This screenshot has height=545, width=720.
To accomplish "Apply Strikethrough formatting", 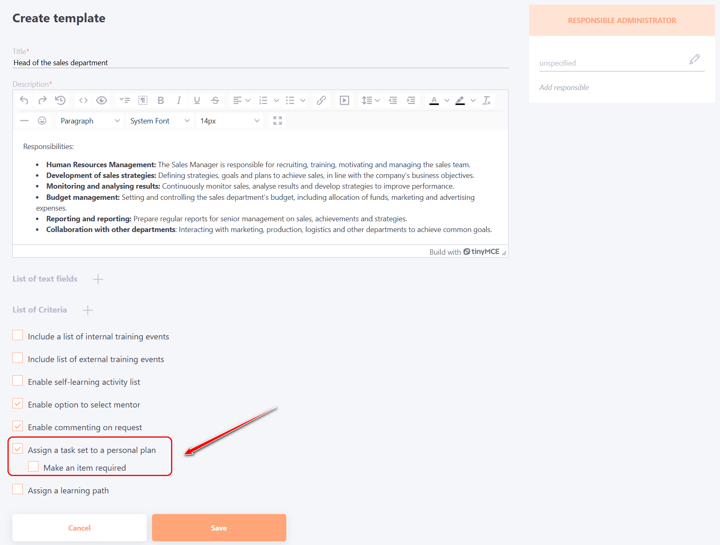I will 215,100.
